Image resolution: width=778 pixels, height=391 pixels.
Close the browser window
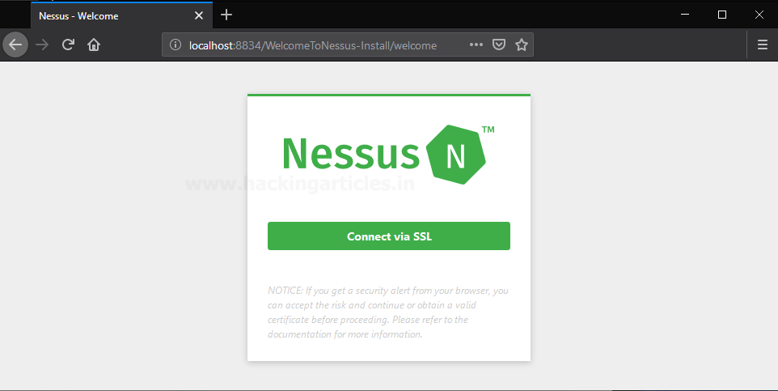[759, 15]
